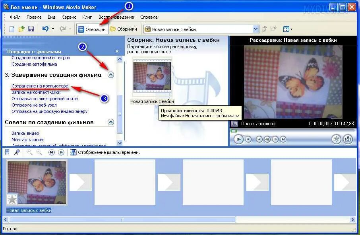Click the Новая запись с вебки storyboard label
The image size is (360, 235).
pyautogui.click(x=29, y=210)
